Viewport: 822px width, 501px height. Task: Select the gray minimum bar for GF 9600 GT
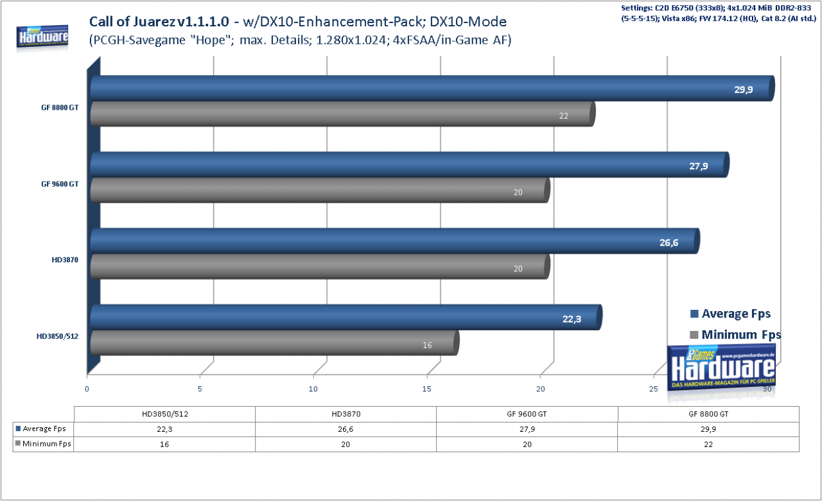click(x=320, y=190)
